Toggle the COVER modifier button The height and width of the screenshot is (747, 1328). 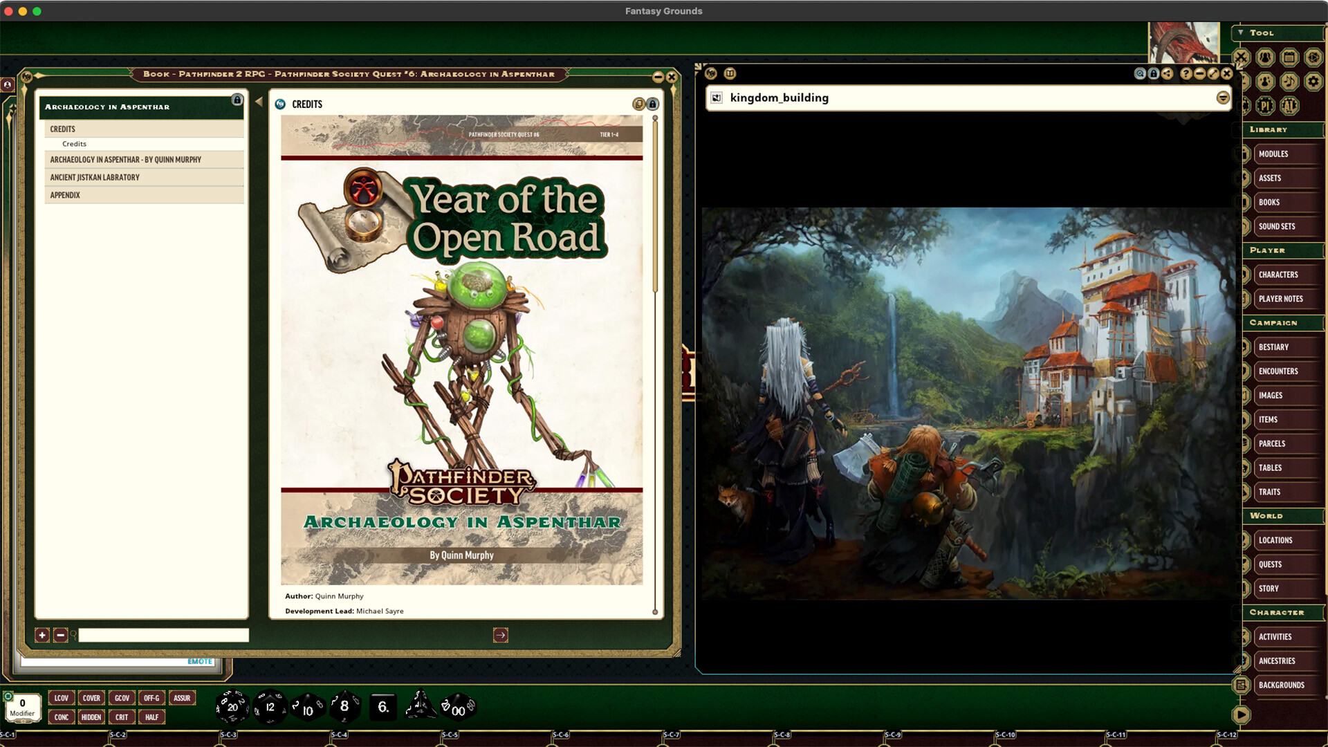pyautogui.click(x=91, y=698)
